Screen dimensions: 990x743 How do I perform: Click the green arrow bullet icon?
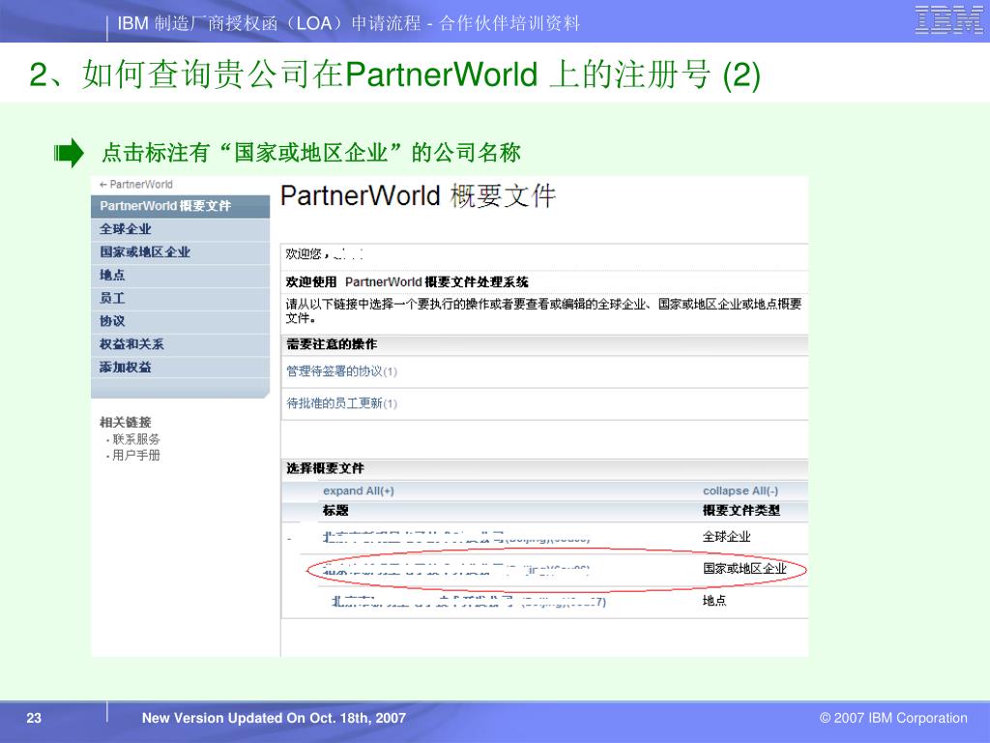click(x=70, y=154)
